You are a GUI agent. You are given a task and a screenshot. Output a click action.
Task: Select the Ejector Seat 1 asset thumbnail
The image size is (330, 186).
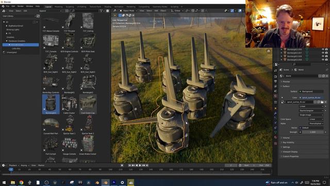click(69, 125)
